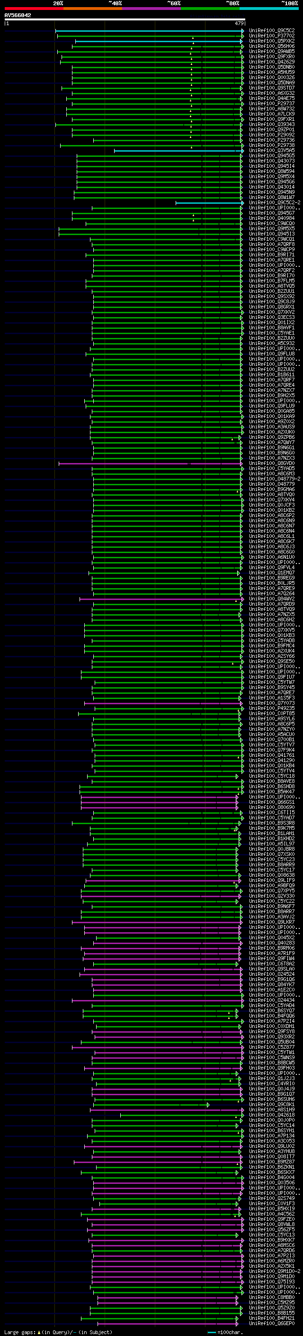The image size is (303, 1336).
Task: Select hit label UniRef100_Q01KB3
Action: coord(272,636)
